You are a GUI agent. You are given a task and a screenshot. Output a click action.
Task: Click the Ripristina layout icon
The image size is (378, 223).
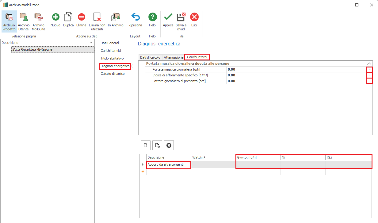(135, 17)
